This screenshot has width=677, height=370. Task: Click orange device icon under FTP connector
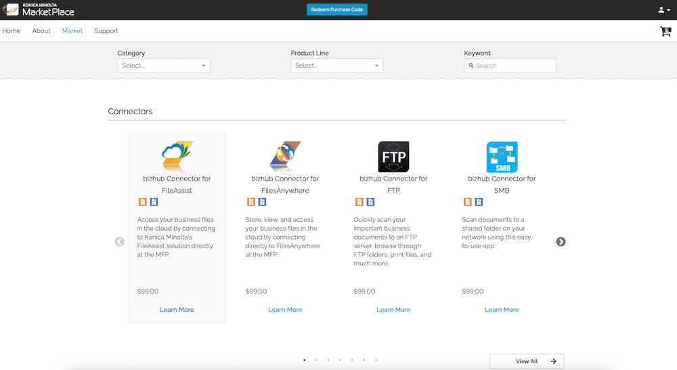[x=359, y=202]
